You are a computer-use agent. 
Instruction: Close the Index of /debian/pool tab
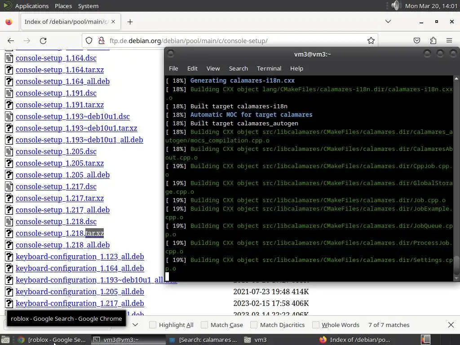tap(113, 22)
